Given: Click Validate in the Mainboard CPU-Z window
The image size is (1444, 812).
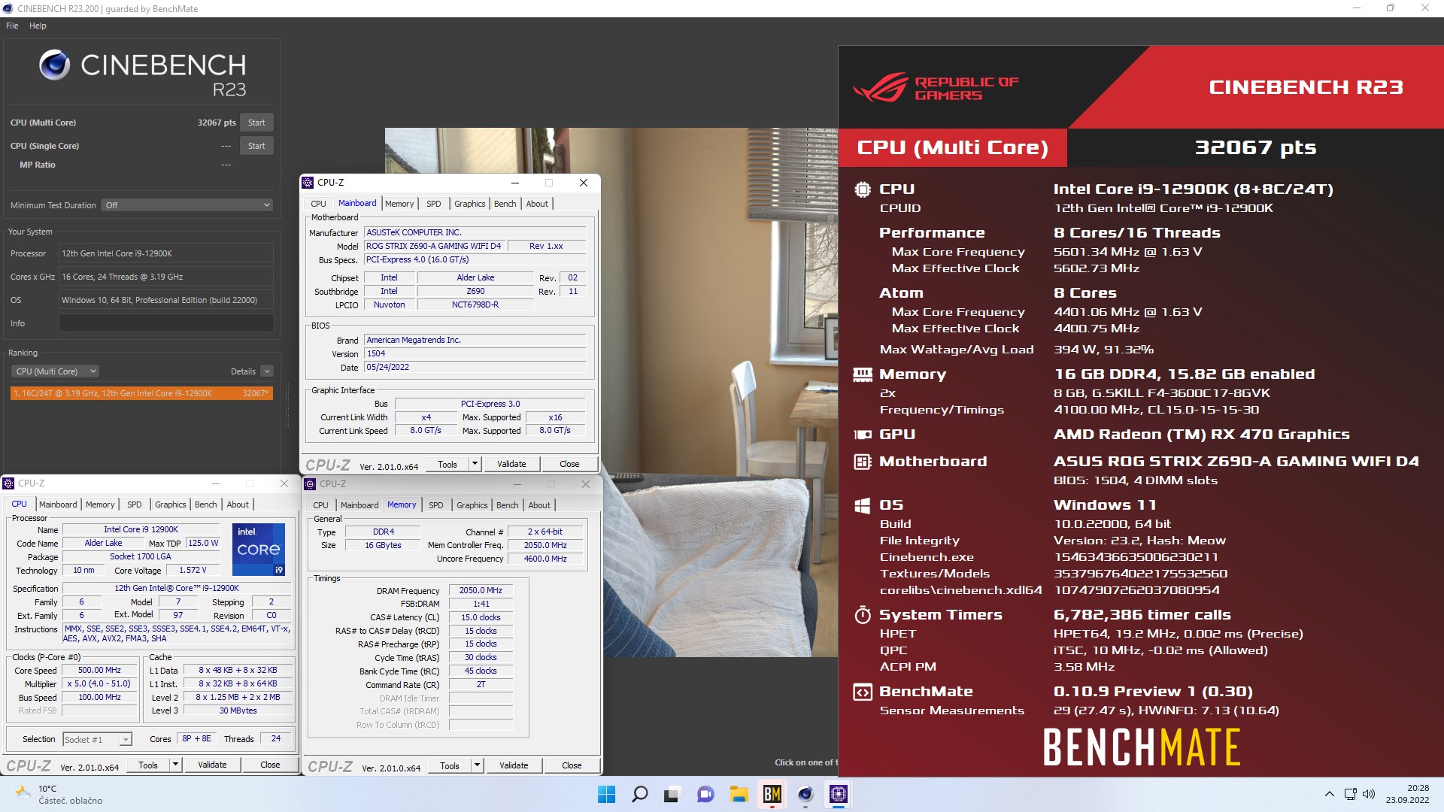Looking at the screenshot, I should [x=511, y=464].
